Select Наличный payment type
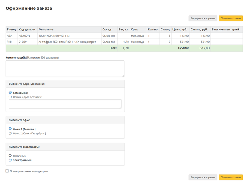Screen dimensions: 247x185 (x=10, y=155)
